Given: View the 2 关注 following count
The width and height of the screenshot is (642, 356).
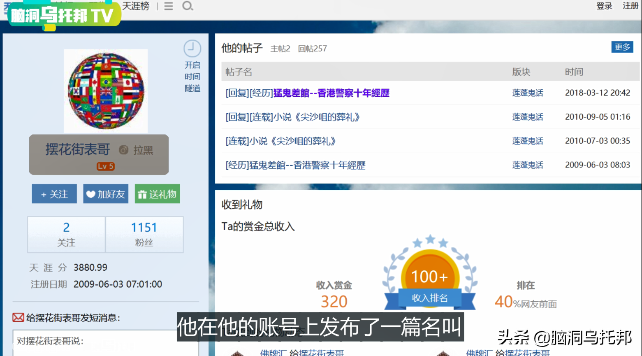Looking at the screenshot, I should click(x=66, y=234).
